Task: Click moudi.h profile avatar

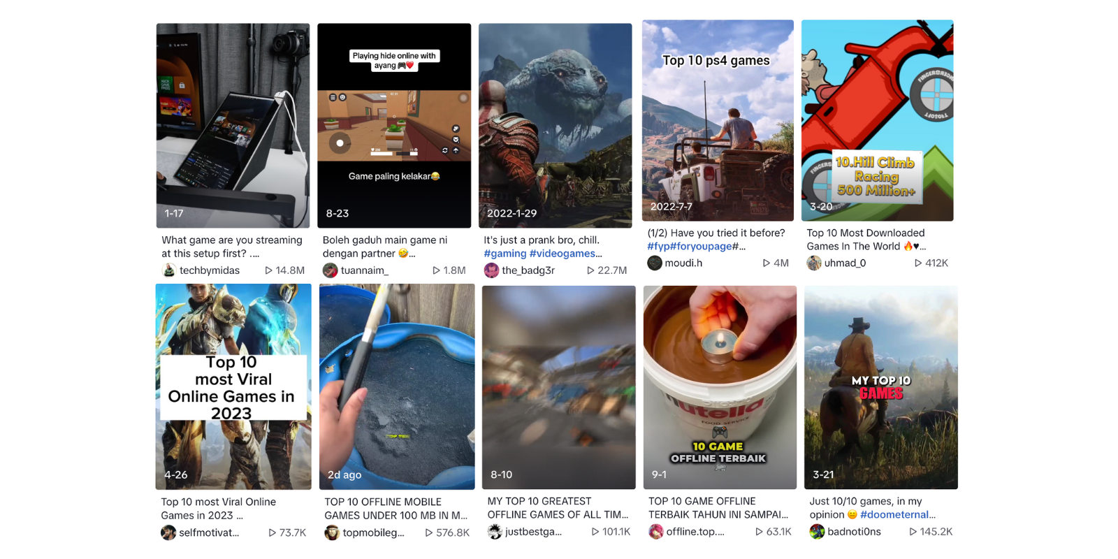Action: pyautogui.click(x=655, y=263)
